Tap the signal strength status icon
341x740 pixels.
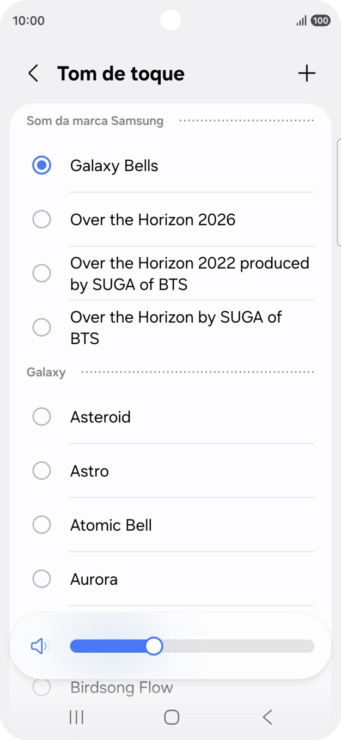[301, 21]
